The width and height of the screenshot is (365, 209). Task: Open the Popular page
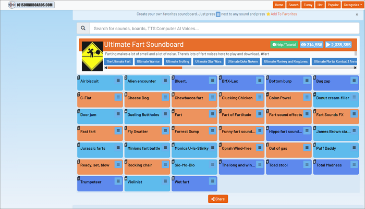point(333,5)
